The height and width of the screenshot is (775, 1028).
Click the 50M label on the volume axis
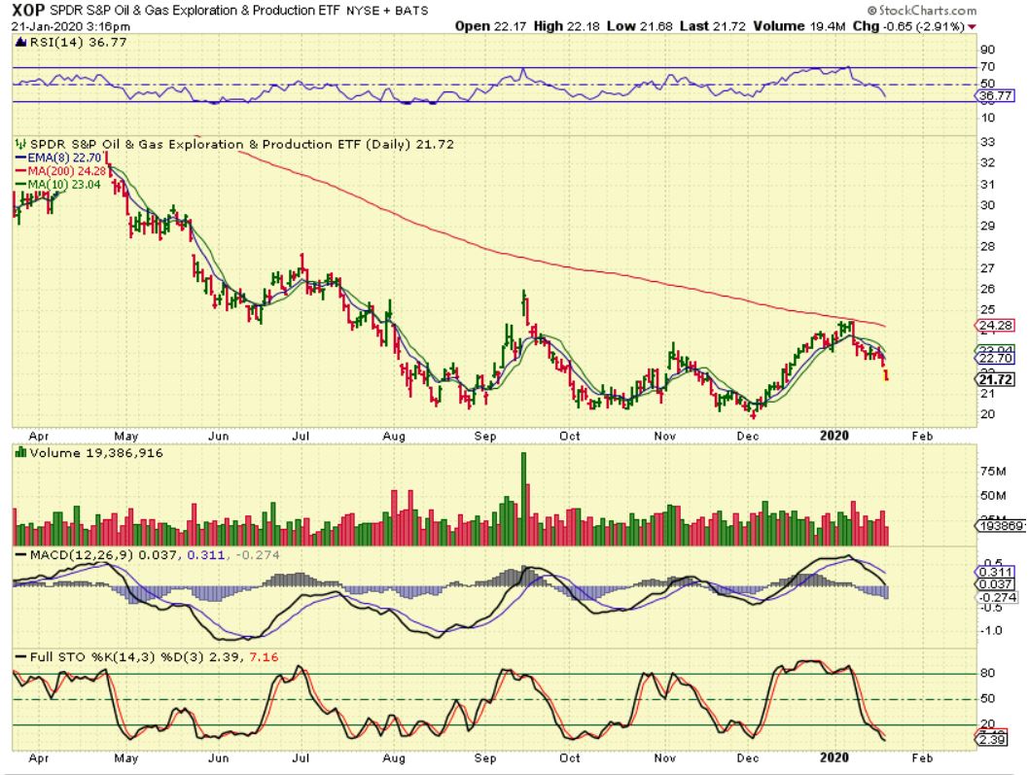click(993, 496)
